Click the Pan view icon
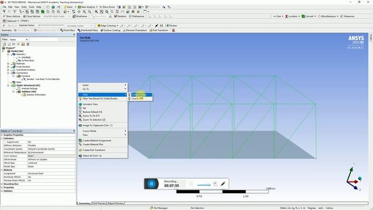 [x=79, y=12]
